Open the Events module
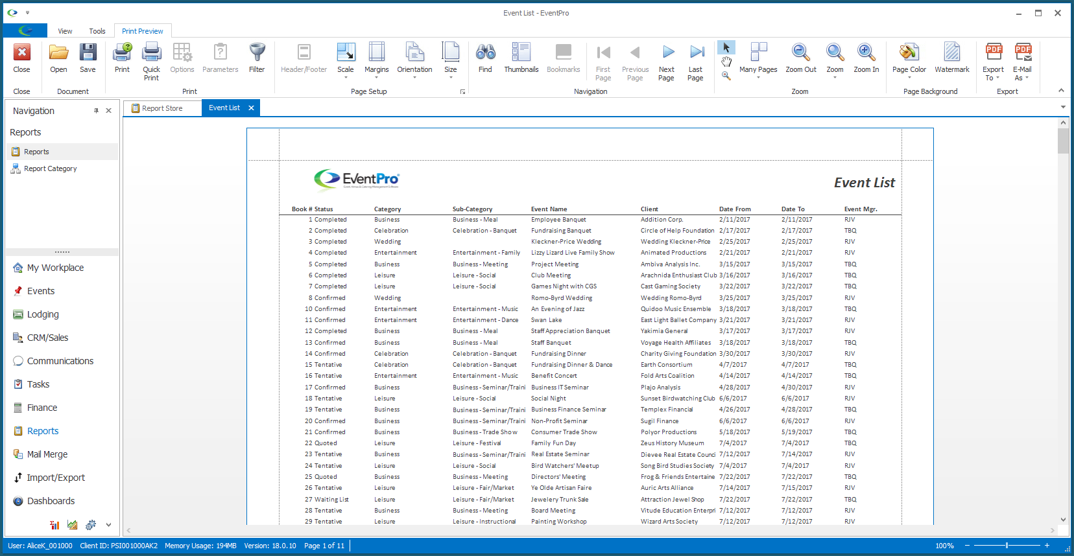Screen dimensions: 1074x556 [x=41, y=291]
